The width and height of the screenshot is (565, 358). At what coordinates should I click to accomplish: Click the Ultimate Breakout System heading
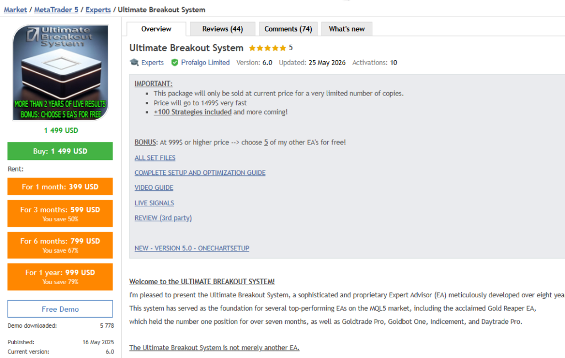point(186,48)
